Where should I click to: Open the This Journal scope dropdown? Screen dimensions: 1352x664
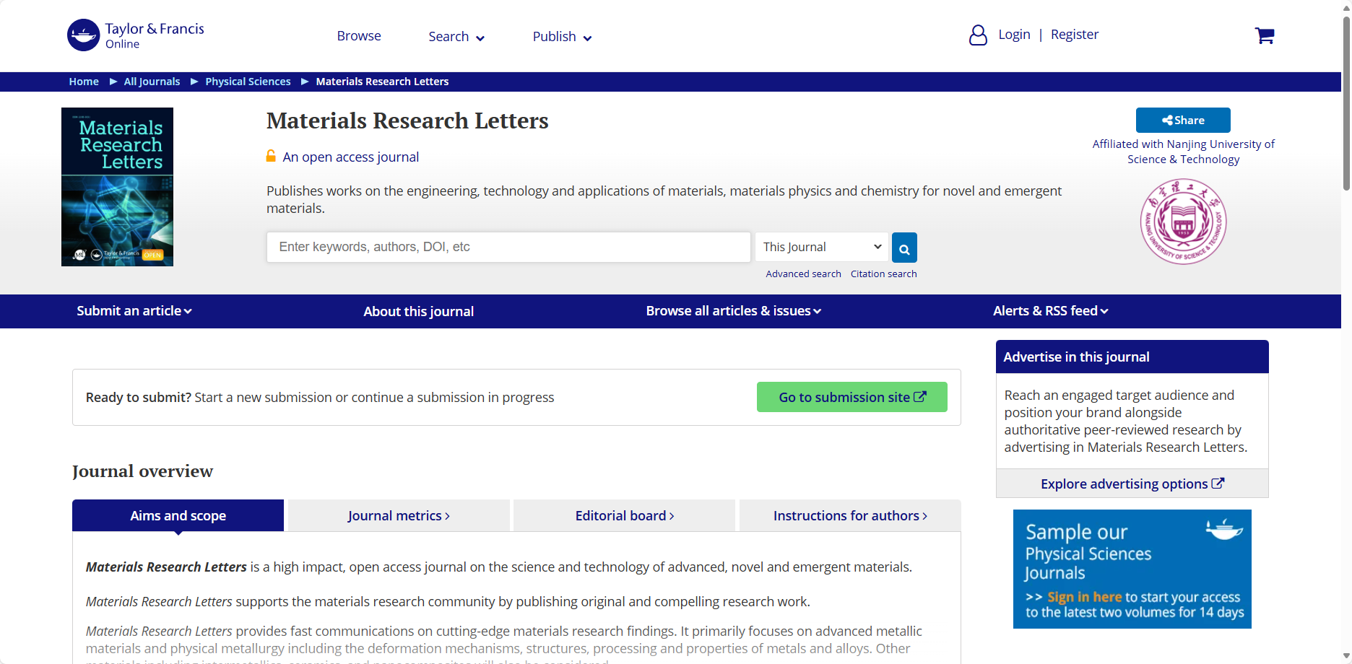pyautogui.click(x=821, y=247)
